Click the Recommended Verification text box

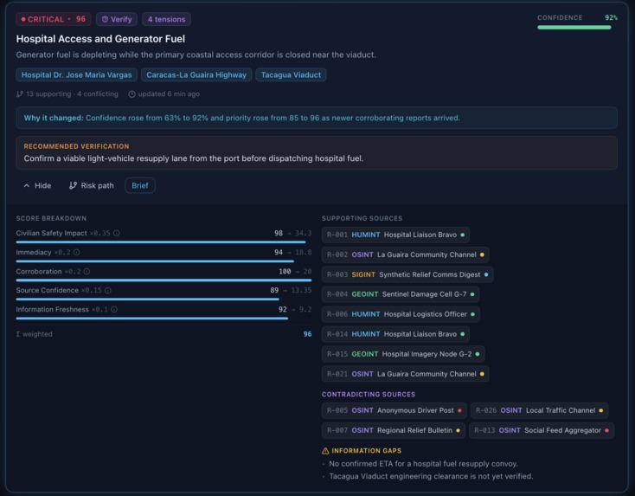(x=317, y=152)
